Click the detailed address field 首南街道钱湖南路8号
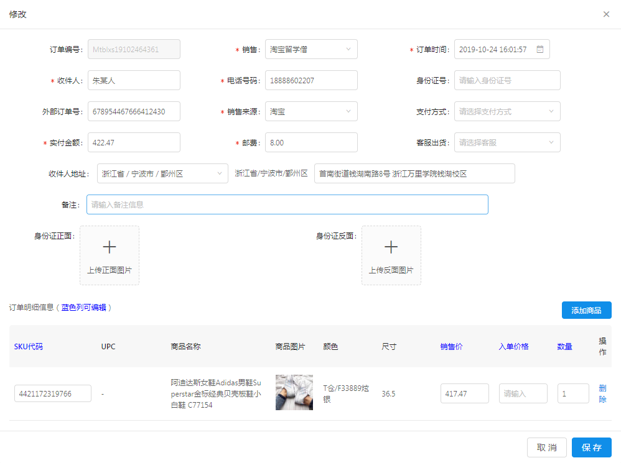Image resolution: width=621 pixels, height=463 pixels. point(414,173)
